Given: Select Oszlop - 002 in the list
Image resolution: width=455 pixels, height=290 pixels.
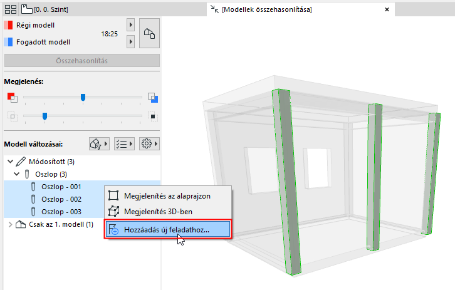Looking at the screenshot, I should tap(61, 199).
